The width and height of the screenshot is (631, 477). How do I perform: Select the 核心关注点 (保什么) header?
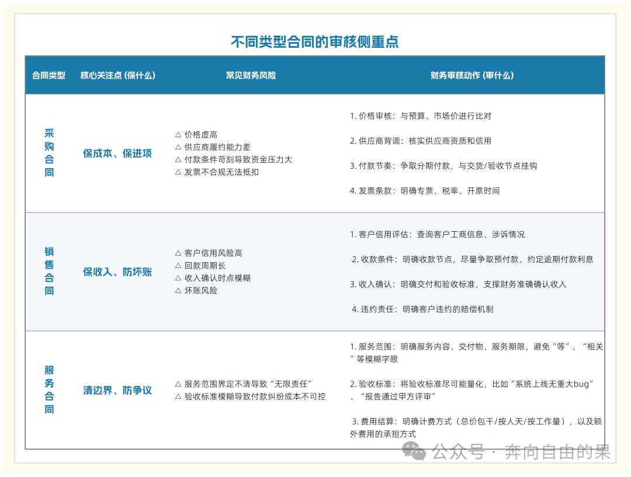click(118, 75)
